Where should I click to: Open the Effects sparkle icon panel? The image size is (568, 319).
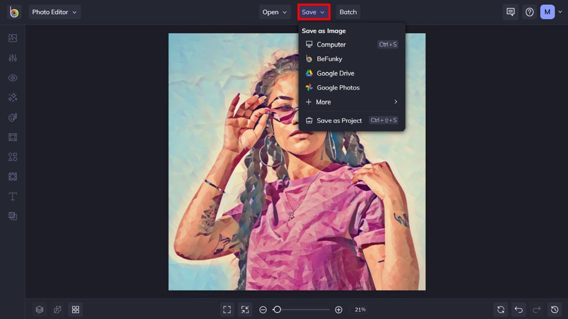13,98
